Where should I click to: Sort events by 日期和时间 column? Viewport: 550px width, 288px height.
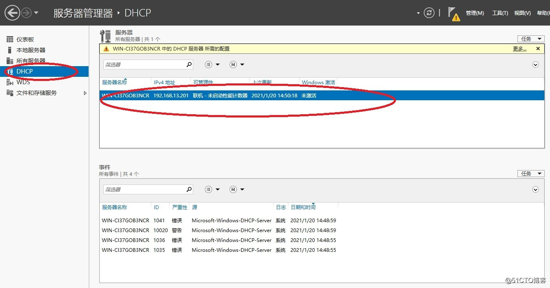tap(303, 207)
